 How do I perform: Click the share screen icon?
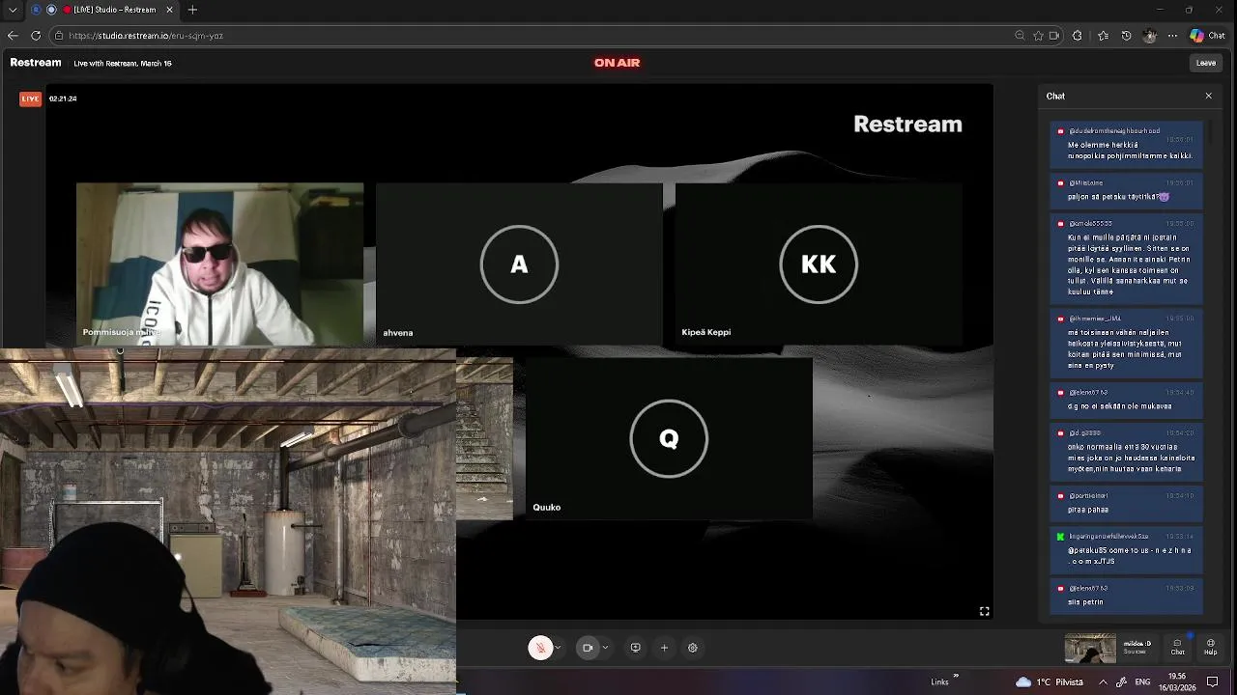[x=635, y=648]
